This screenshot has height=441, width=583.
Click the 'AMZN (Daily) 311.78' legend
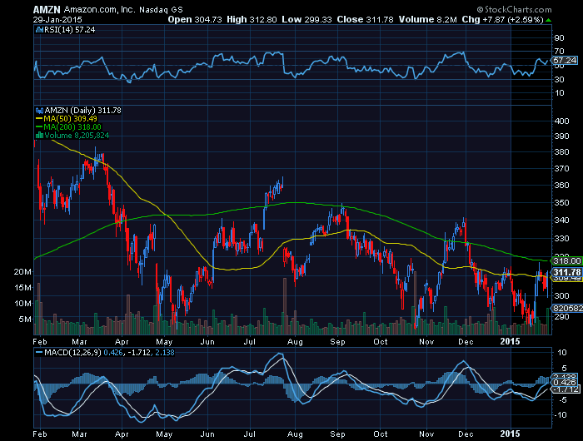(82, 111)
